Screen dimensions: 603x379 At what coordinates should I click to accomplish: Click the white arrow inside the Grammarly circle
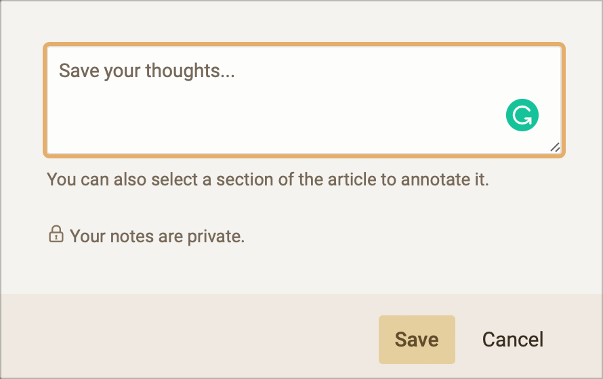click(523, 116)
